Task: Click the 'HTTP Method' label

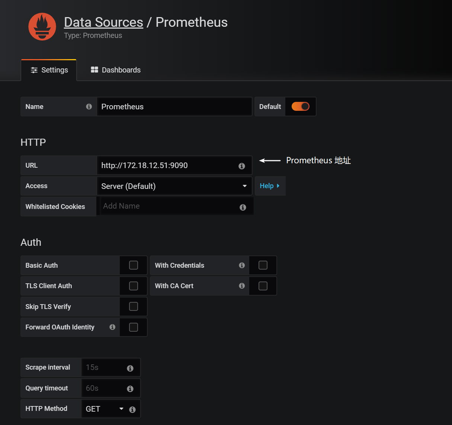Action: click(46, 409)
